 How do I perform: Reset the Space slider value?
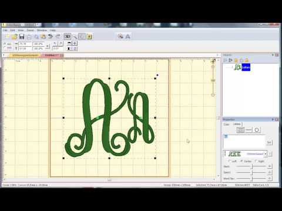[270, 172]
